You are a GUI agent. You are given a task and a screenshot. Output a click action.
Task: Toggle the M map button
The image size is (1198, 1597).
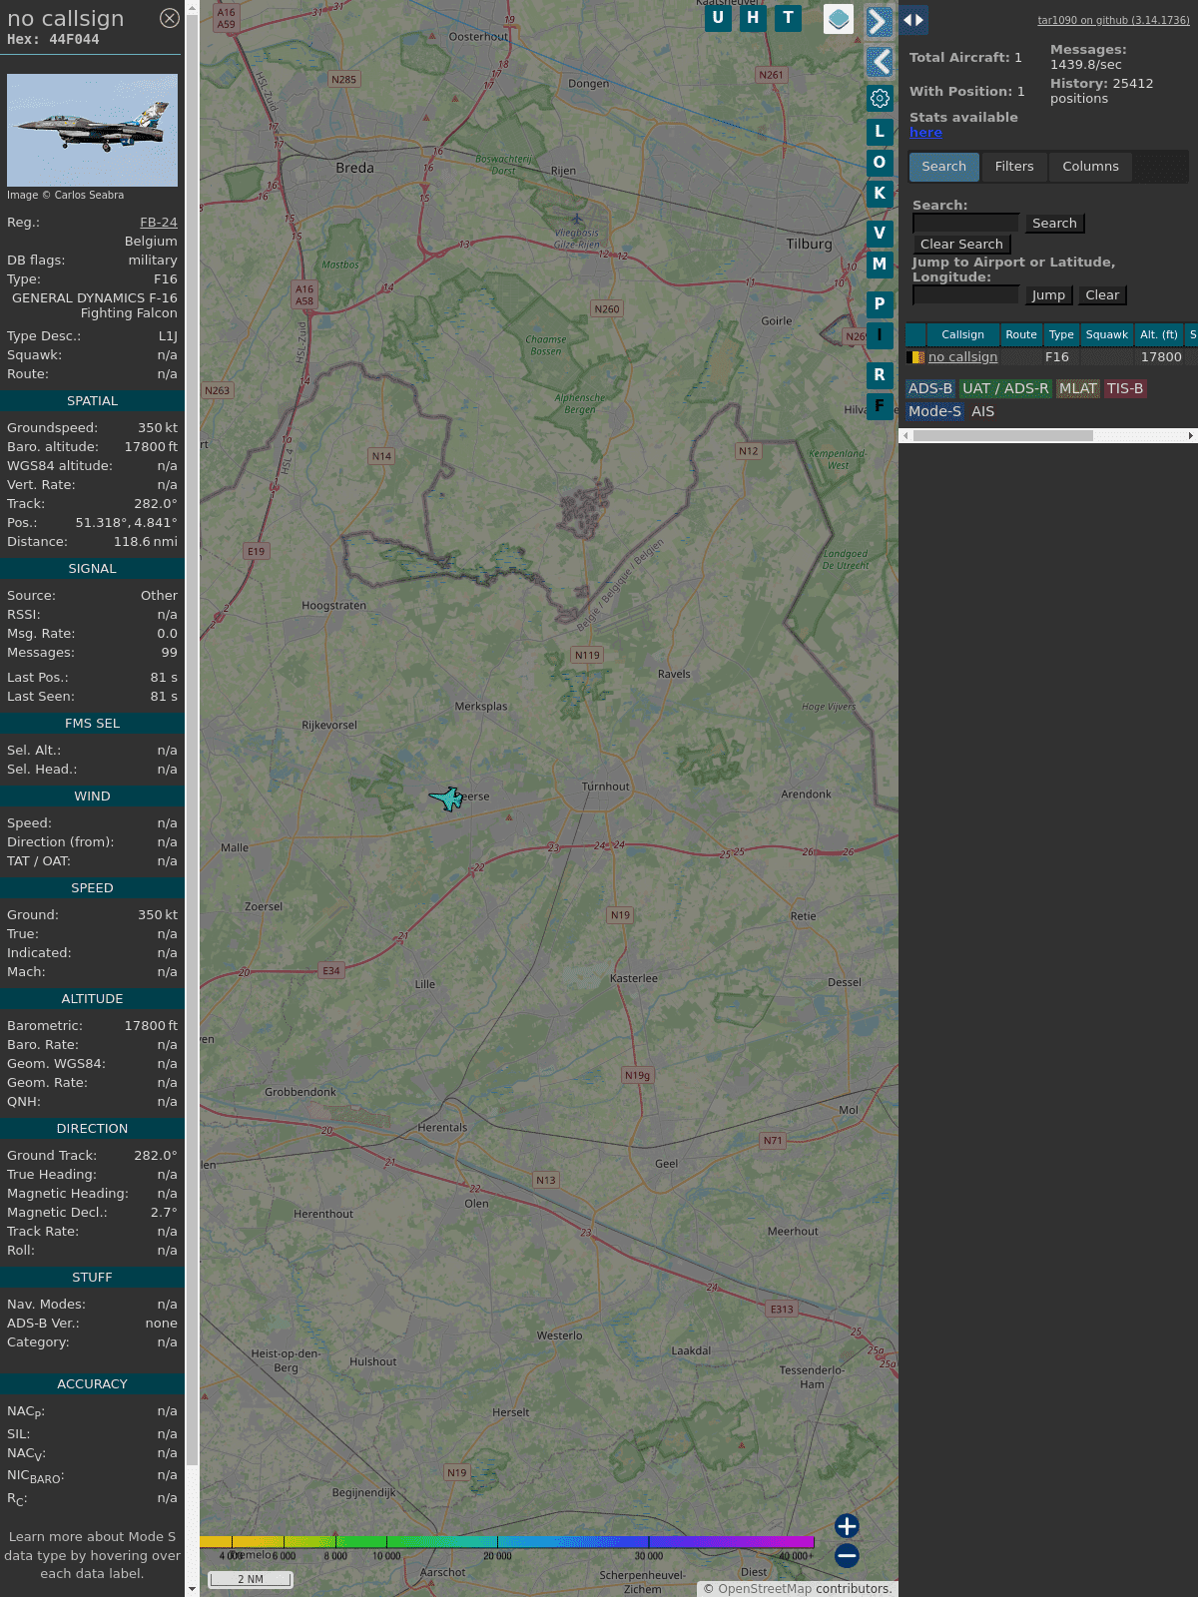tap(880, 264)
